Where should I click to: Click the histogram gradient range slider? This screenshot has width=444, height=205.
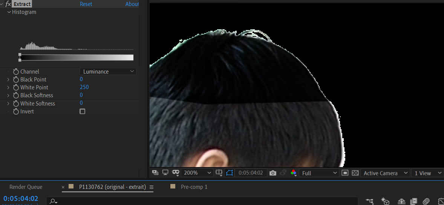coord(77,57)
